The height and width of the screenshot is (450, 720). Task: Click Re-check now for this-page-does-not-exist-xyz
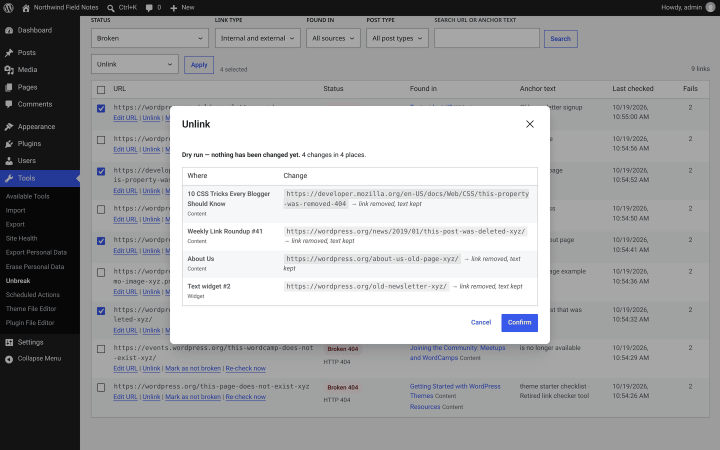pos(245,397)
